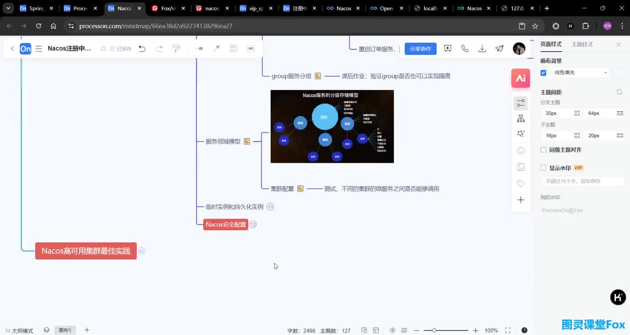Open the layers icon at bottom left
Viewport: 630px width, 335px height.
[46, 330]
